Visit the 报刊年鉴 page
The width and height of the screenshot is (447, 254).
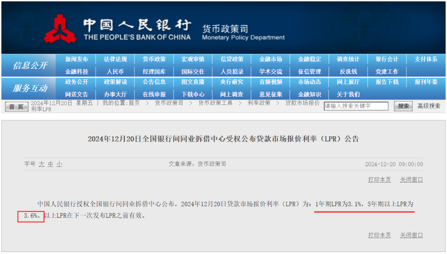tap(426, 82)
